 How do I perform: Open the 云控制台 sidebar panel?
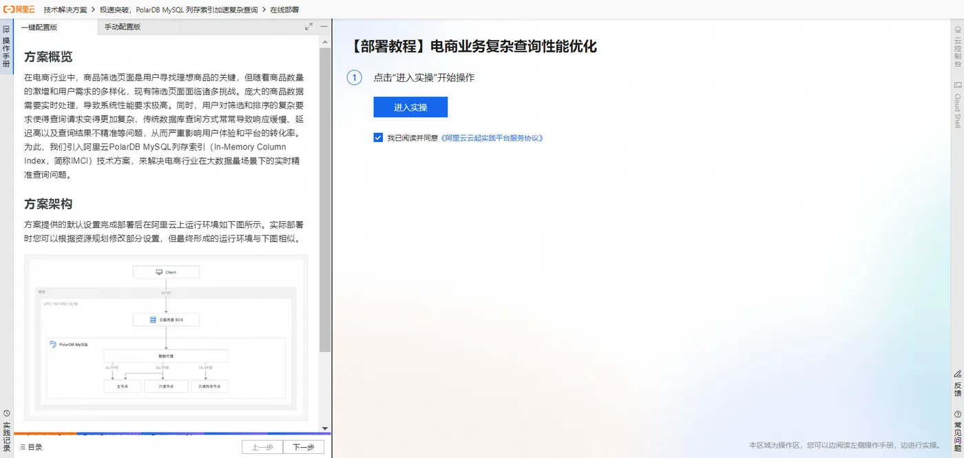click(957, 47)
